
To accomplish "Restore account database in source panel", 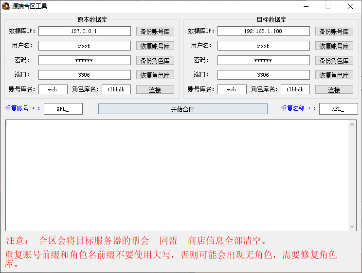I will [155, 46].
